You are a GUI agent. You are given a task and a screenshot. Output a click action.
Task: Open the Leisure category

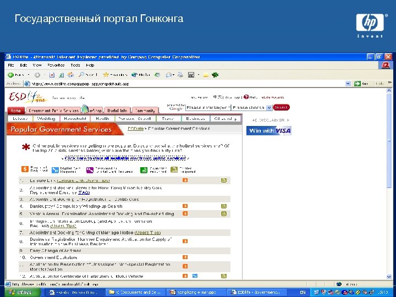coord(20,118)
